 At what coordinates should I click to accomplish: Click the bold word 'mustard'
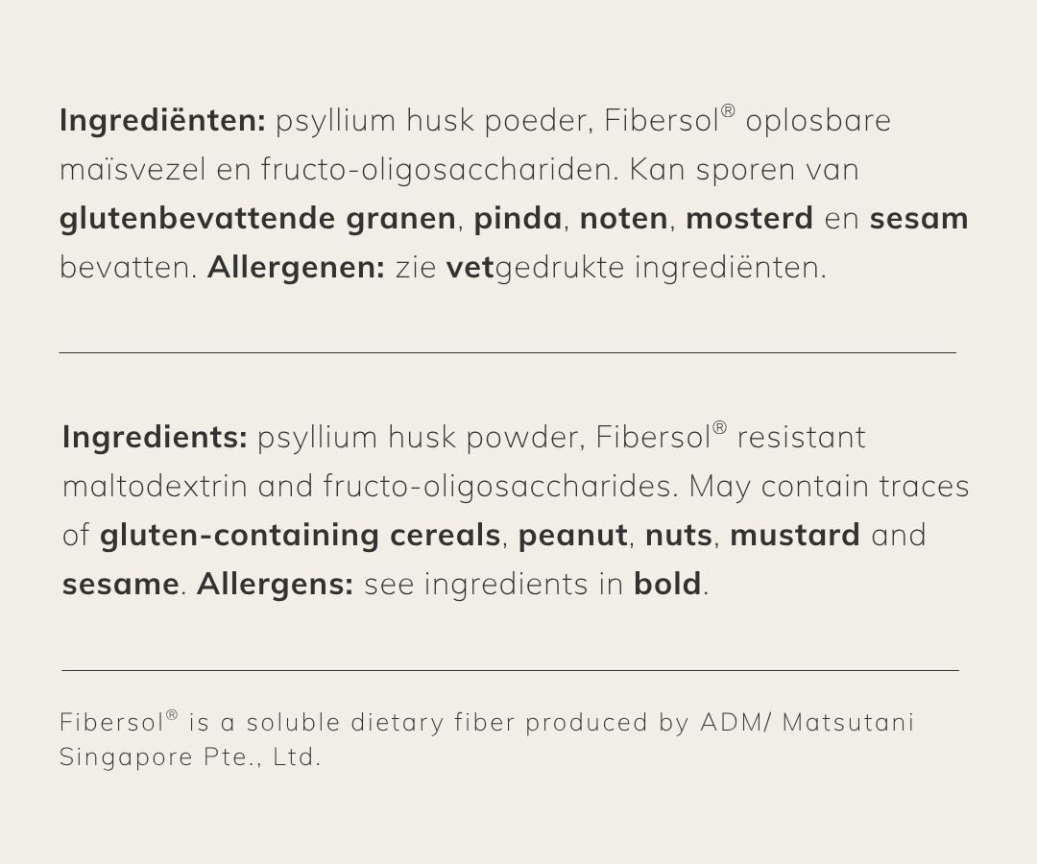pos(794,536)
